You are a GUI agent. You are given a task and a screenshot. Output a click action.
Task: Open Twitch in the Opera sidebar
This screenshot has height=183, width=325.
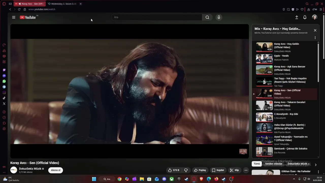point(4,70)
